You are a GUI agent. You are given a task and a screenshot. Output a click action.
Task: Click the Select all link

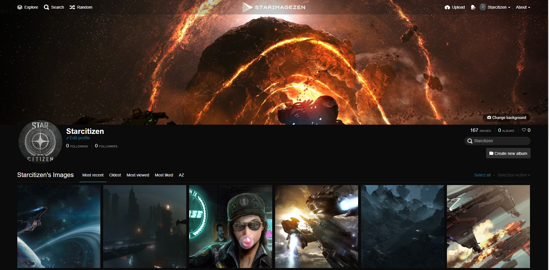pos(482,175)
